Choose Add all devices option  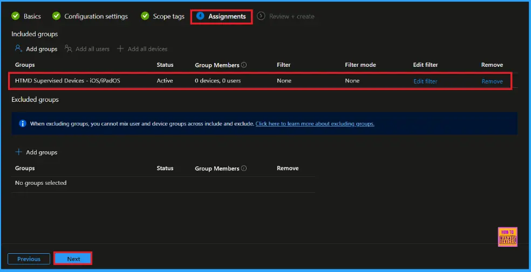147,49
